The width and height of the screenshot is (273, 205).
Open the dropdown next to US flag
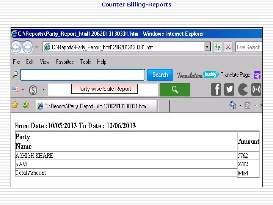(23, 90)
